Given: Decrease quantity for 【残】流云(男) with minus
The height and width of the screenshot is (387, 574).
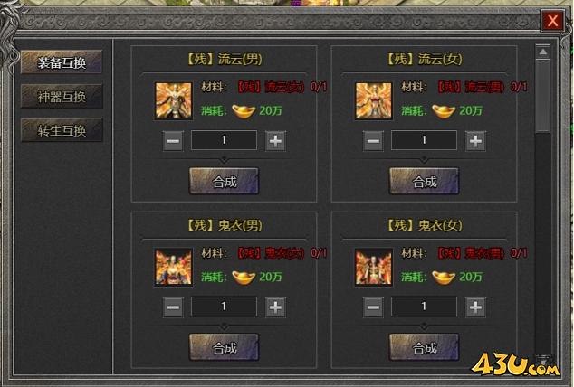Looking at the screenshot, I should (173, 141).
